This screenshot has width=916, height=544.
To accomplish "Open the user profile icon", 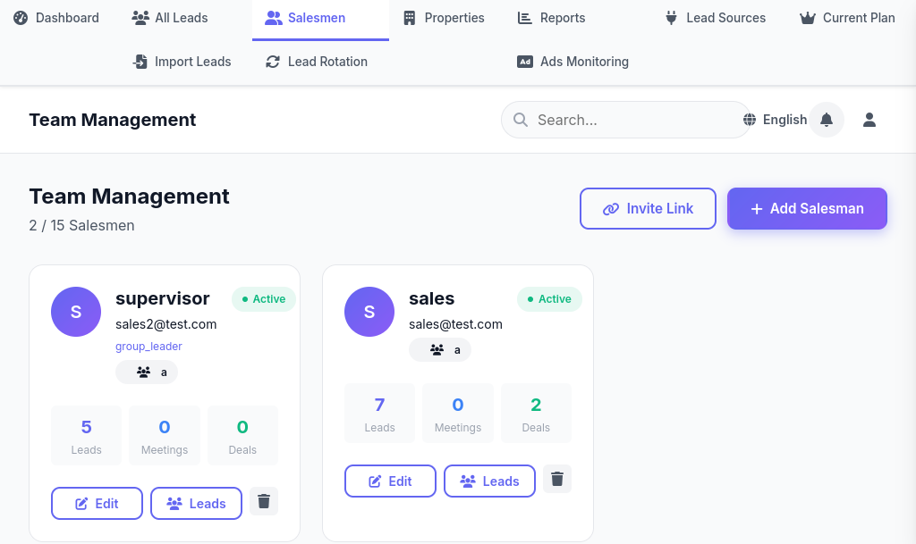I will pos(869,120).
